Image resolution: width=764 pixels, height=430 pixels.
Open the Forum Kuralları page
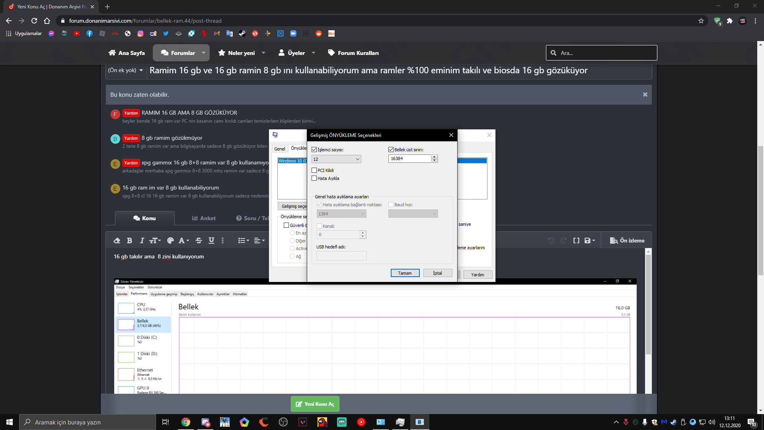tap(353, 53)
